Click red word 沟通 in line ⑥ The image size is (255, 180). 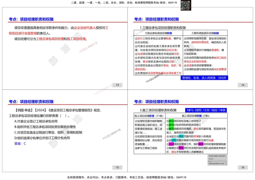coord(211,140)
